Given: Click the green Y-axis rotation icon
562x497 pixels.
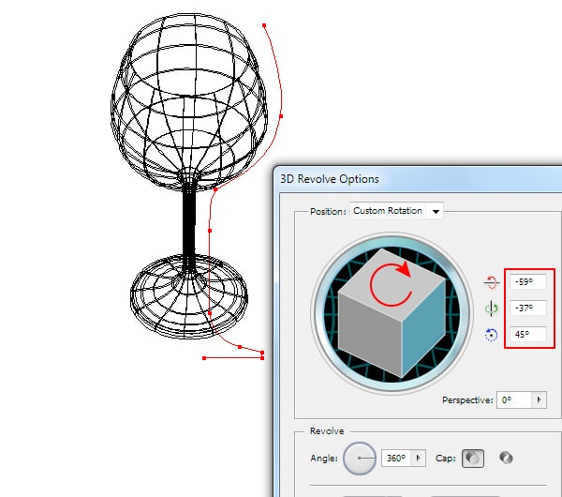Looking at the screenshot, I should [x=492, y=309].
